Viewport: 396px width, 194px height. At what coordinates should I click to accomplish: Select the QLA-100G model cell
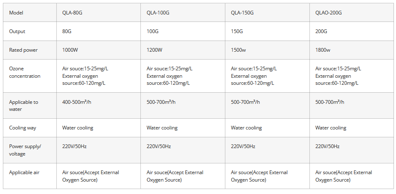158,13
